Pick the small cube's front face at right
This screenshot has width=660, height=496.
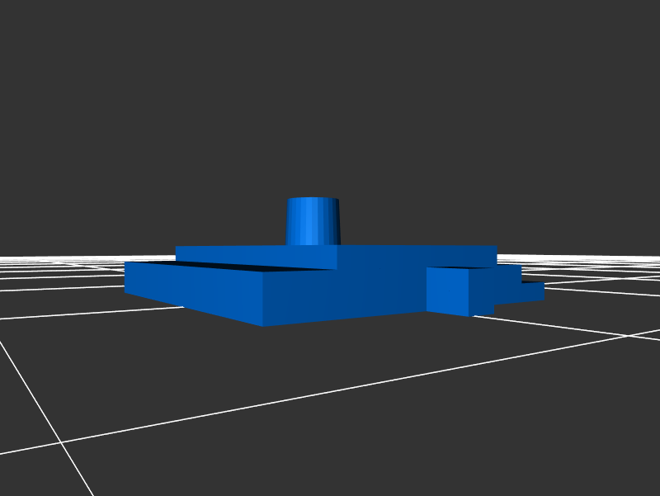pos(447,290)
